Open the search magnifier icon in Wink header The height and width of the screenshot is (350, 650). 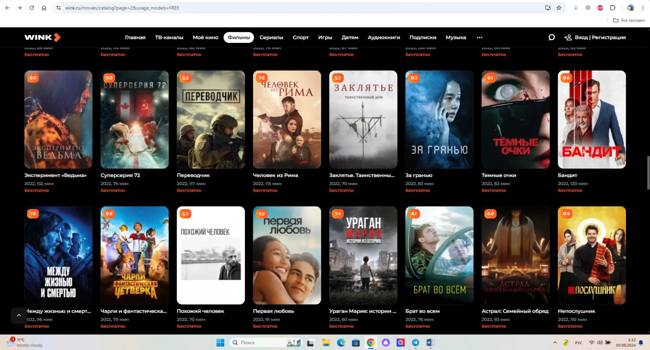pyautogui.click(x=551, y=38)
